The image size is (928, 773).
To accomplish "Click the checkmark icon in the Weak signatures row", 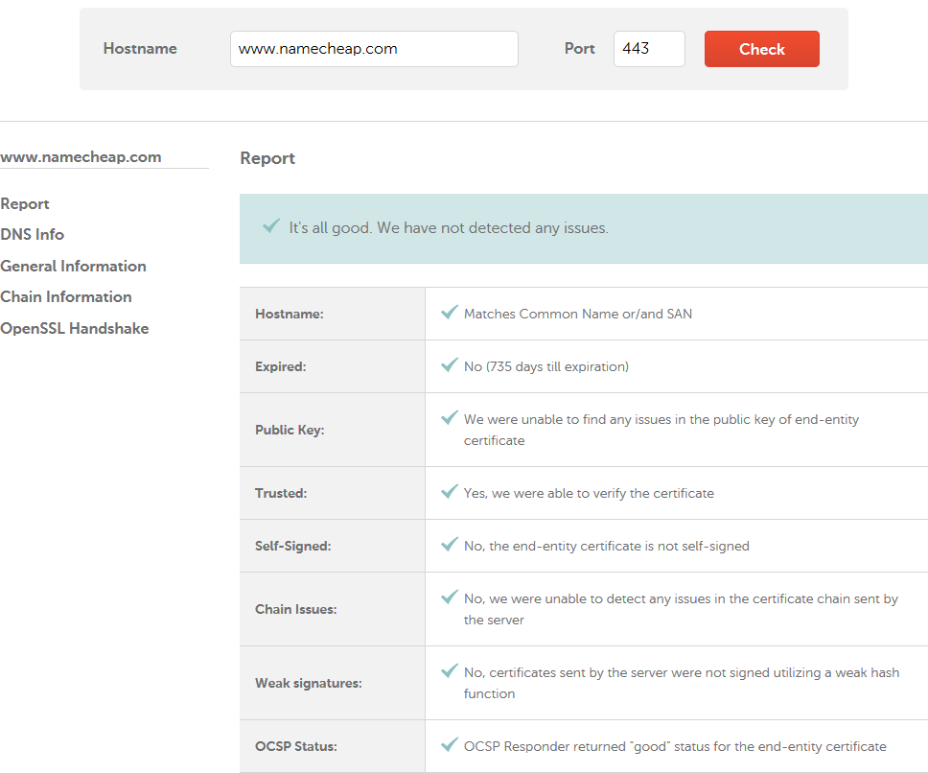I will click(450, 670).
